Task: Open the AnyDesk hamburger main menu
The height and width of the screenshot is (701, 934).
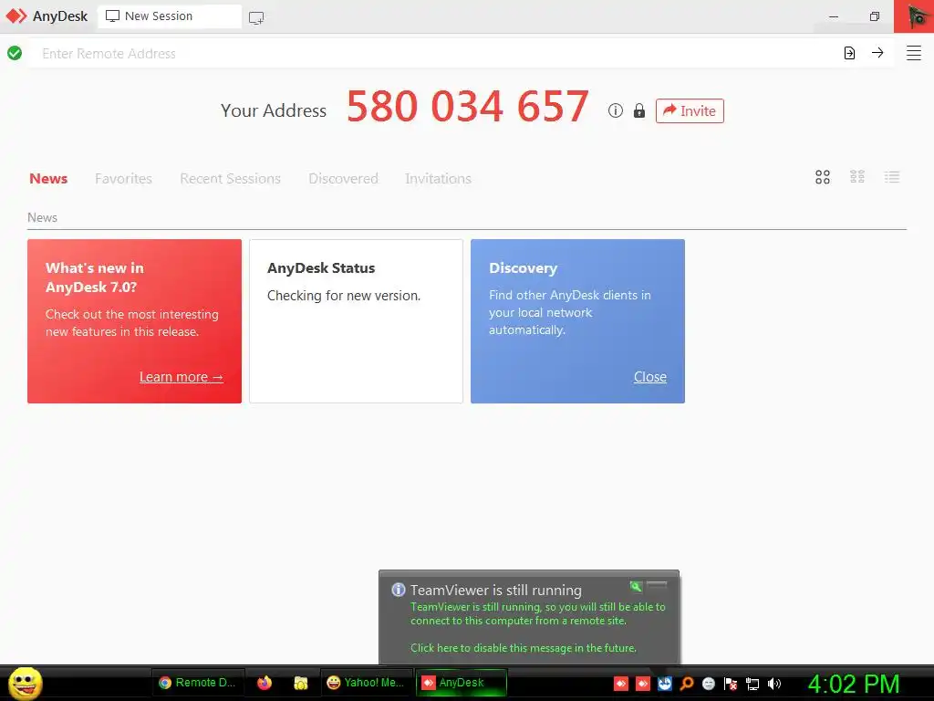Action: click(x=914, y=53)
